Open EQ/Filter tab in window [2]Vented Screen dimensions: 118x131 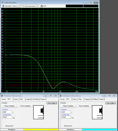(x=94, y=99)
